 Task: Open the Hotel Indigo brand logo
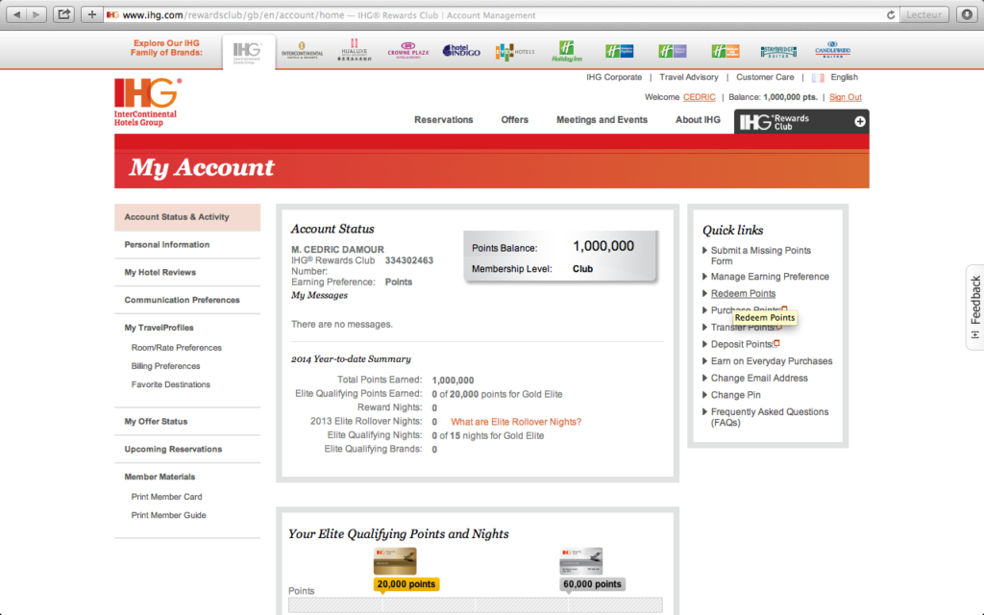(461, 51)
